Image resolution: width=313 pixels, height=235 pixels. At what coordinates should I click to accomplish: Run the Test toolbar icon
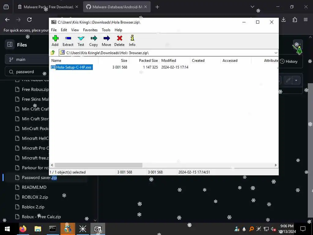click(81, 41)
